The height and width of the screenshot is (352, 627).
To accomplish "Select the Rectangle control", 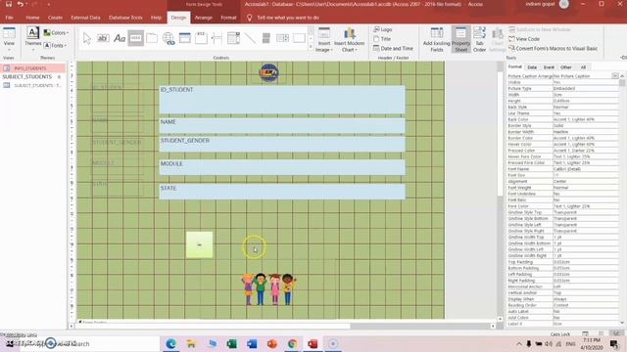I will (299, 38).
